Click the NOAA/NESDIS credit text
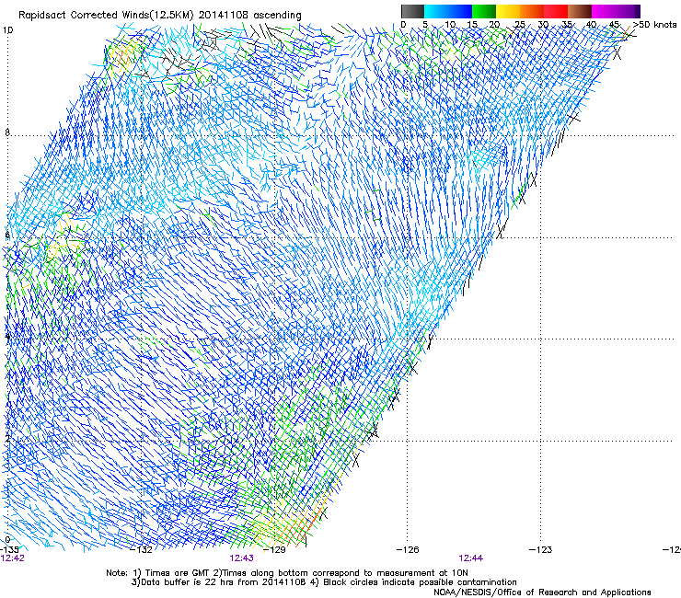Image resolution: width=681 pixels, height=598 pixels. [542, 592]
